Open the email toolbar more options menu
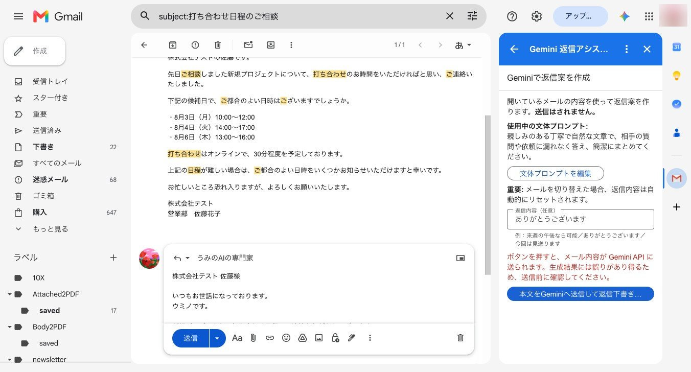The height and width of the screenshot is (372, 691). [x=291, y=45]
